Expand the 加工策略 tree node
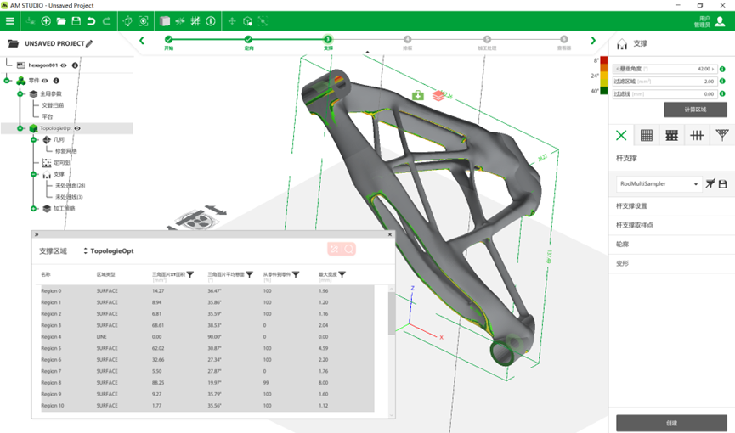The height and width of the screenshot is (433, 735). 33,209
